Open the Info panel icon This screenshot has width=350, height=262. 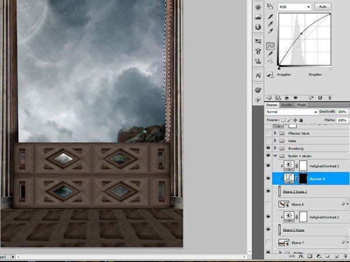pyautogui.click(x=258, y=27)
